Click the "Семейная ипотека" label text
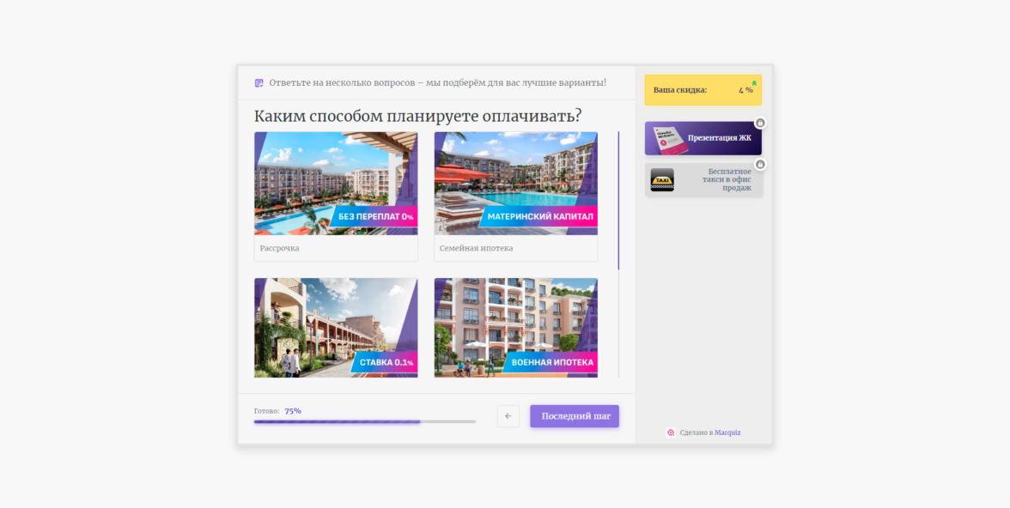This screenshot has height=508, width=1010. [477, 248]
